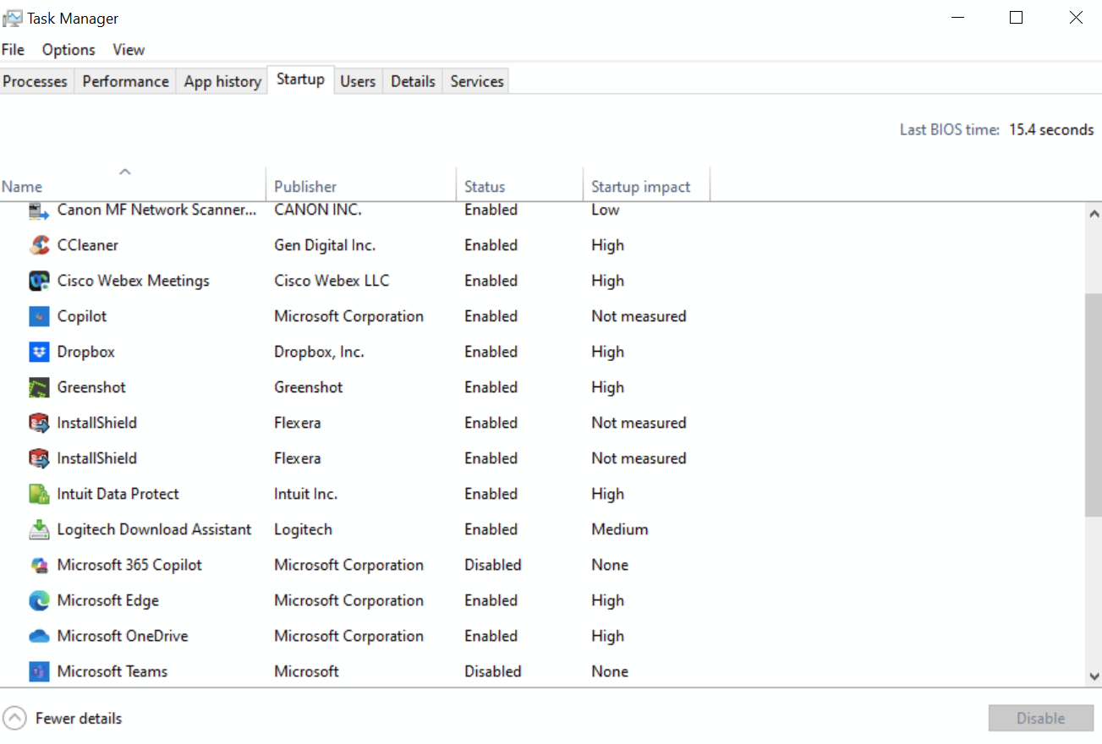Click the Disable button
Image resolution: width=1102 pixels, height=744 pixels.
[1040, 719]
